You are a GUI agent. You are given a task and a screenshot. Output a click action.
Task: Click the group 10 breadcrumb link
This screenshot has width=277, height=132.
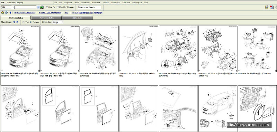coord(87,13)
